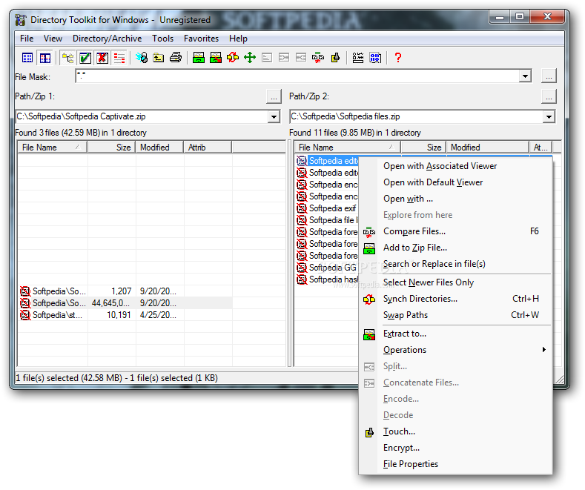Sort right pane by Modified header
Viewport: 585px width, 490px height.
[x=487, y=148]
